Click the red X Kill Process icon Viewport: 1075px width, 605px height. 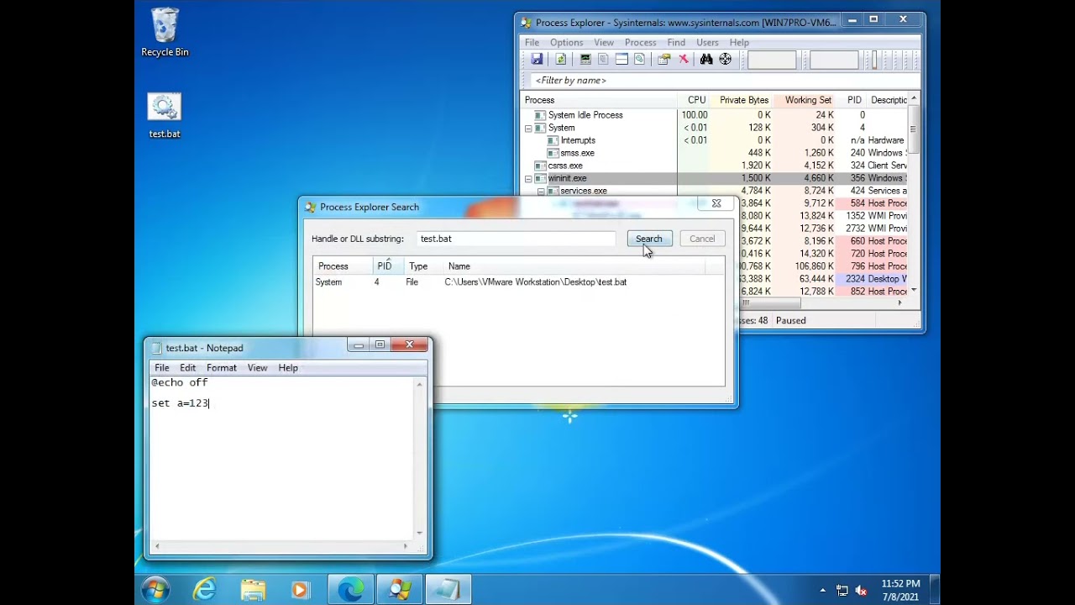click(684, 59)
